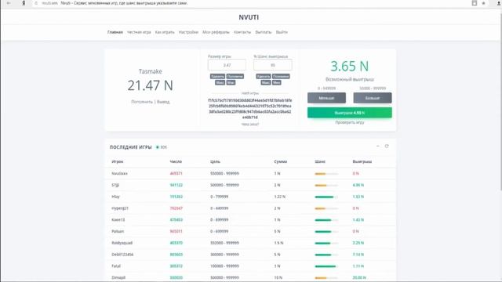Click player name Fatal in the table

(116, 266)
